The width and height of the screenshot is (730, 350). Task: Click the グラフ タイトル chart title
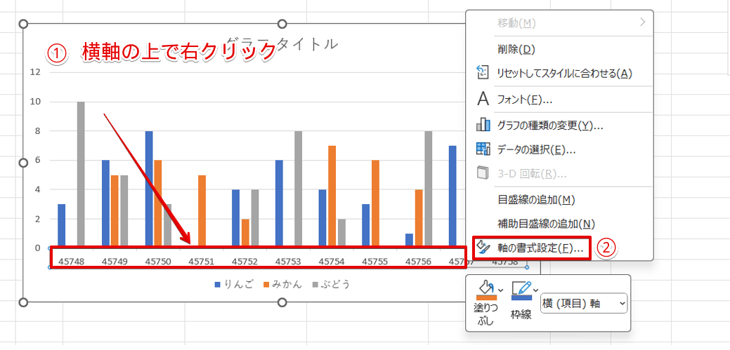[281, 43]
